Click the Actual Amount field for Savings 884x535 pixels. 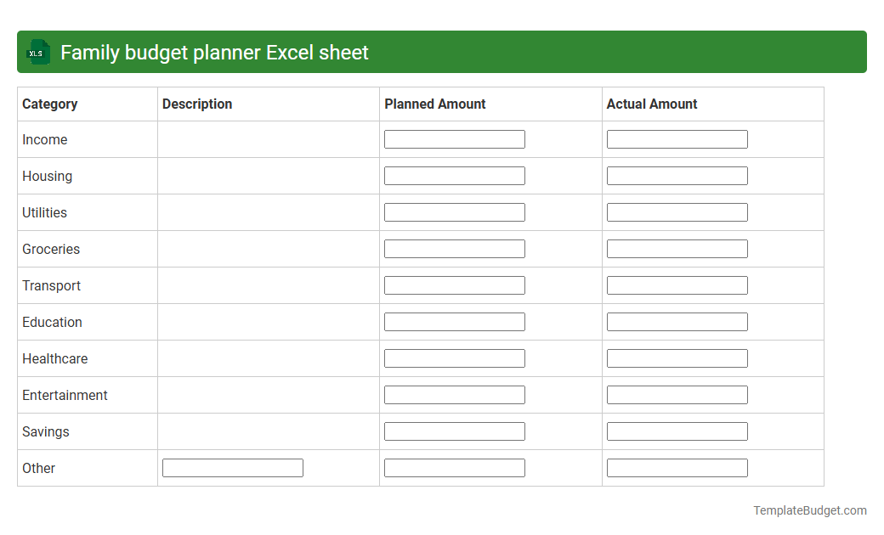tap(677, 431)
